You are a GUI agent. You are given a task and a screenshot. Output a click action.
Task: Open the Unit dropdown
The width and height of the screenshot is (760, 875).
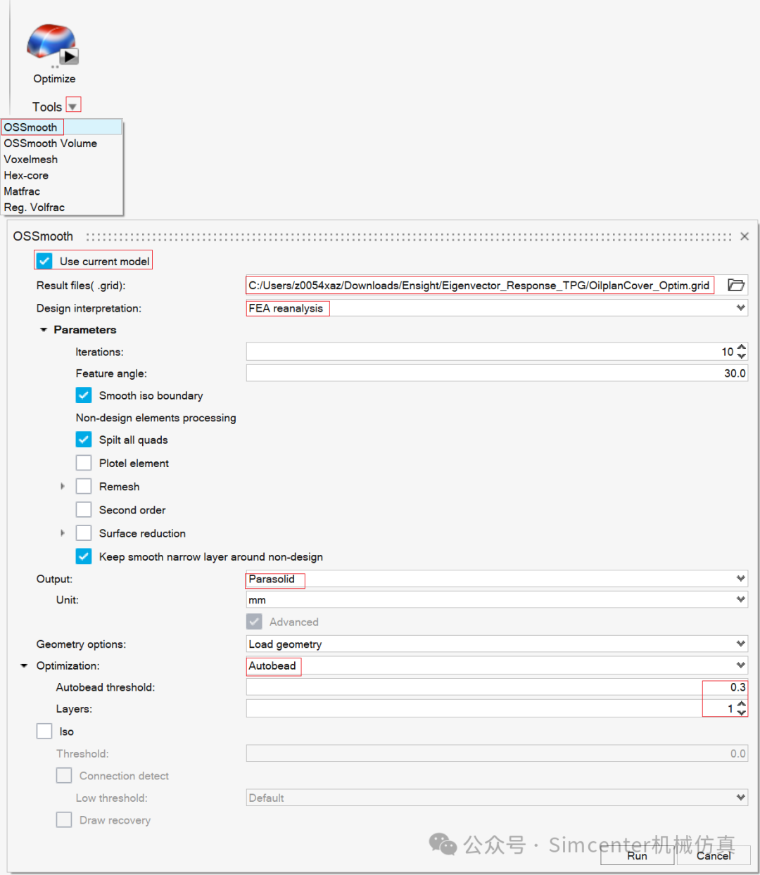[497, 600]
